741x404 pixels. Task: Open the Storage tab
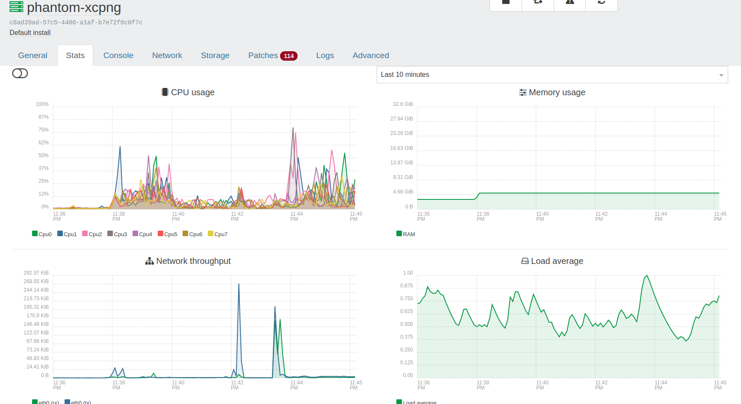click(x=215, y=56)
